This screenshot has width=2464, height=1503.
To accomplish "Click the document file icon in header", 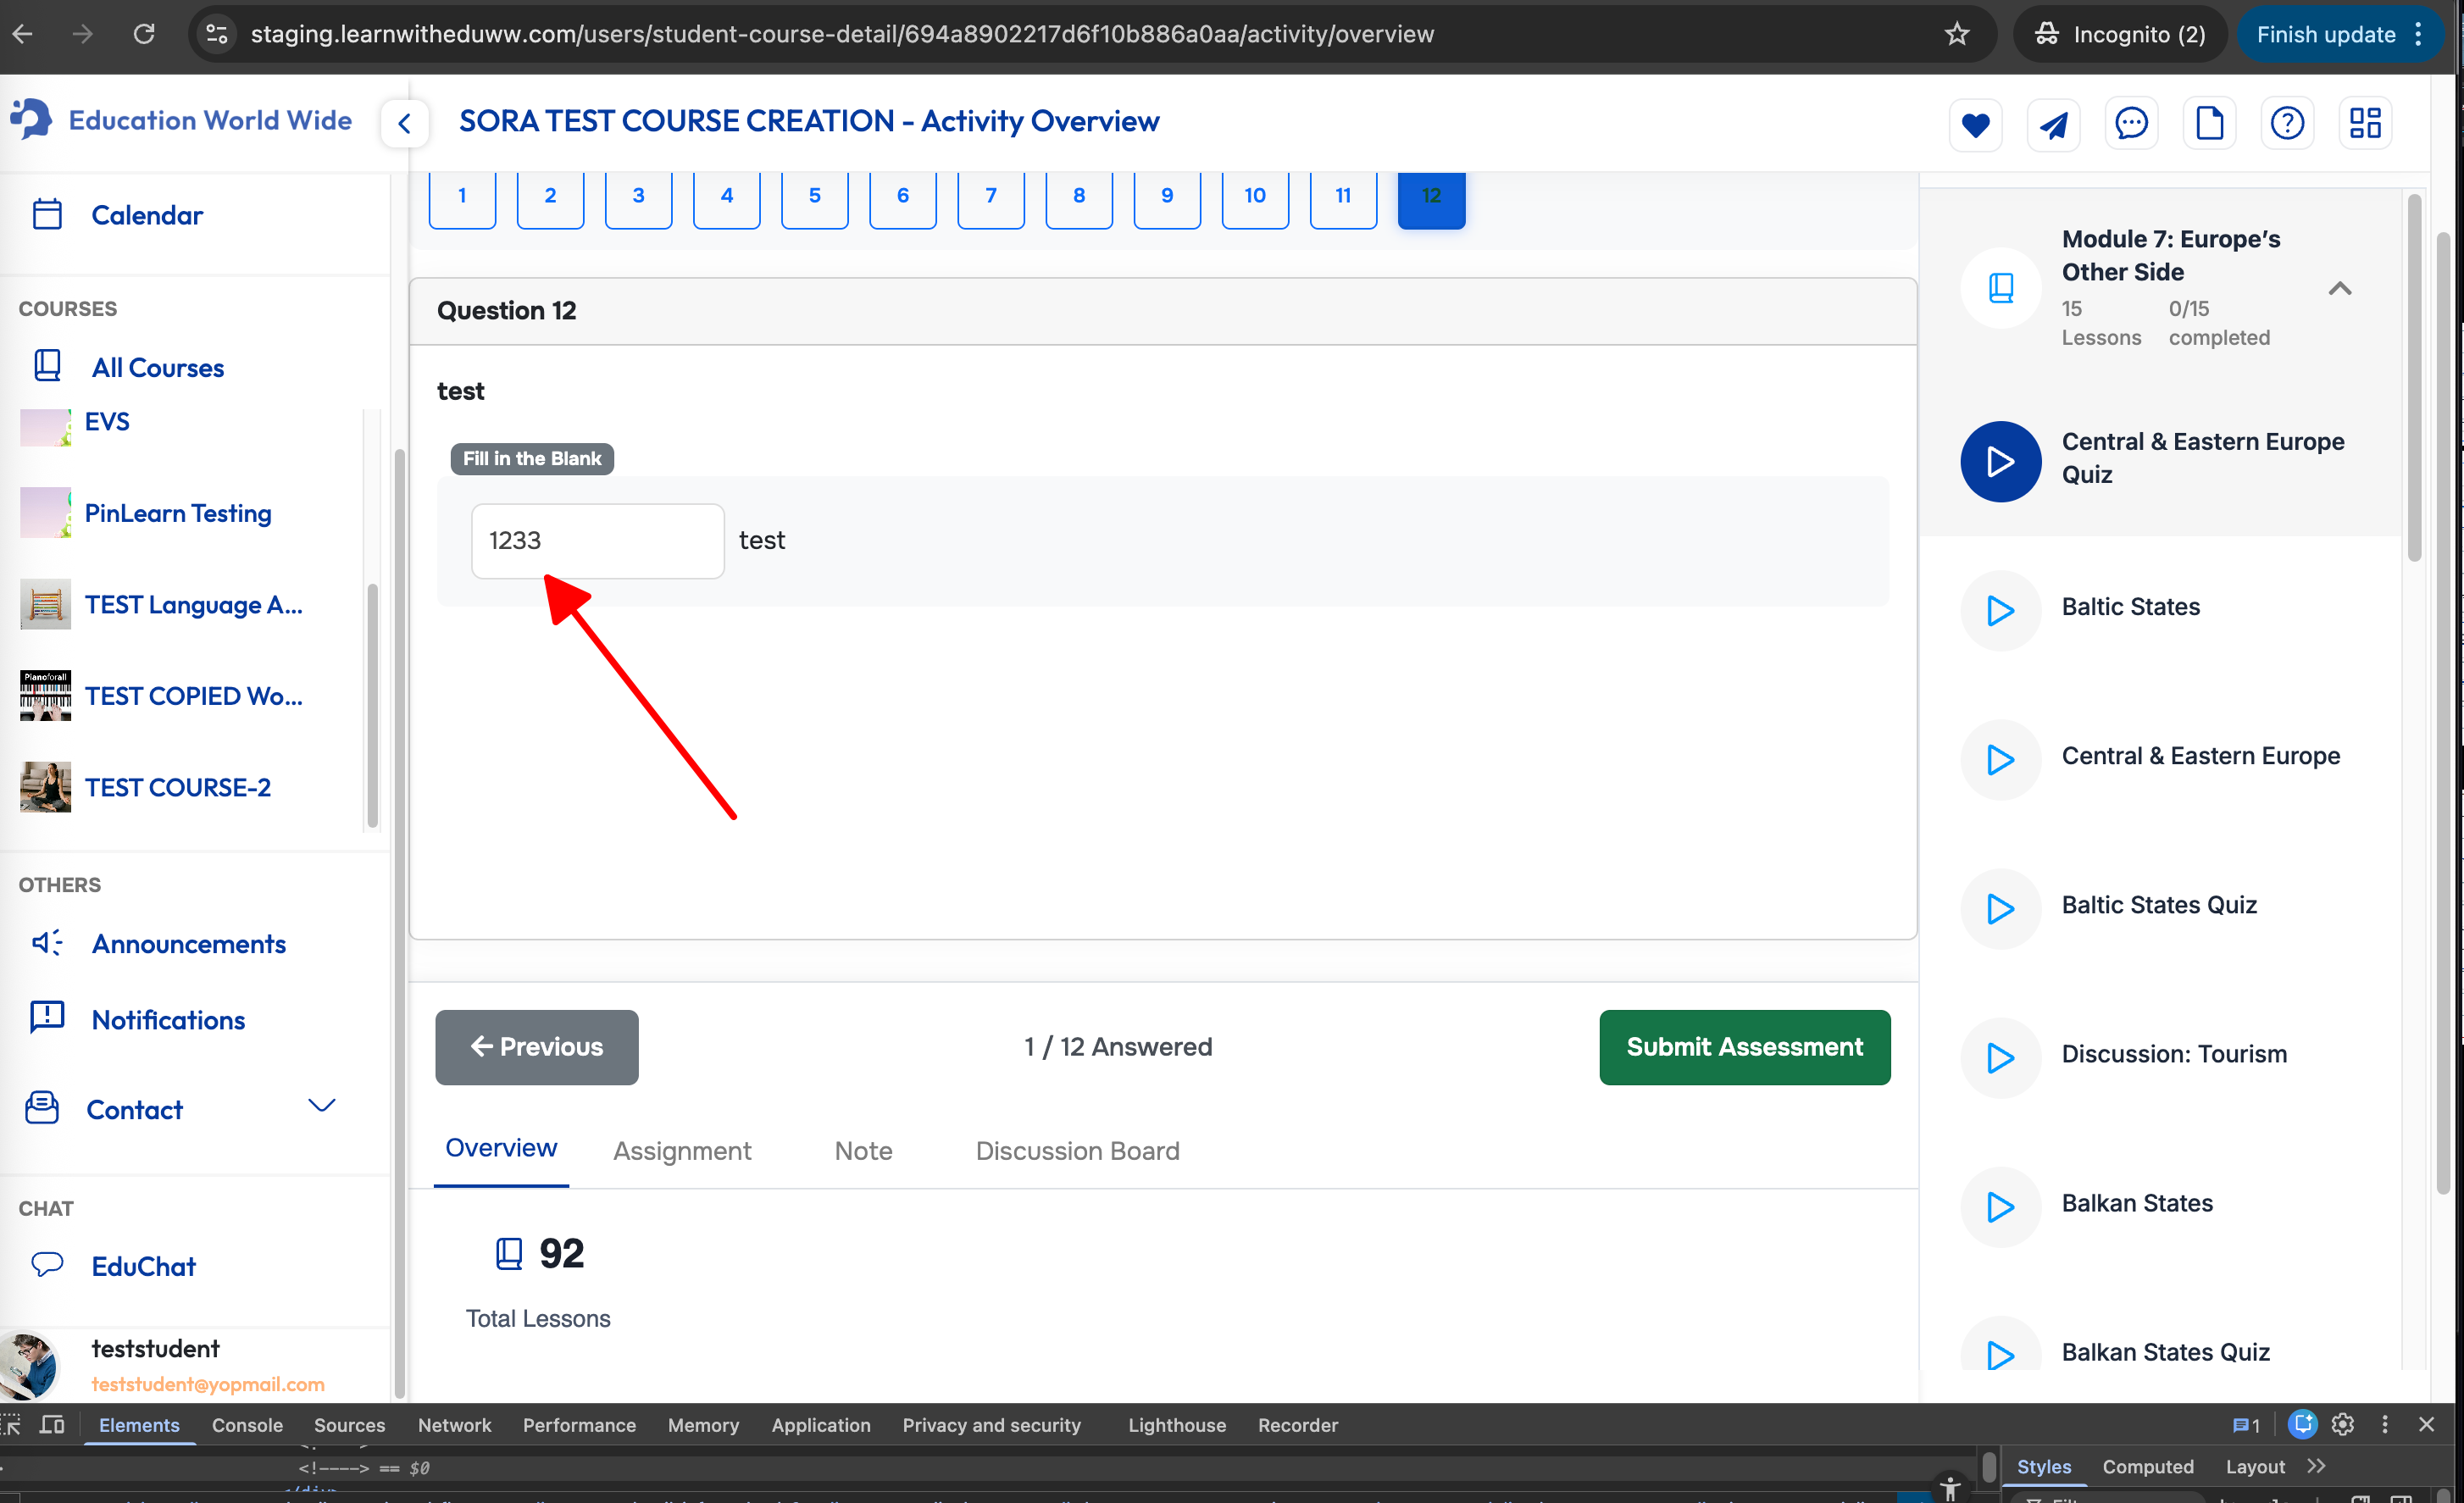I will (2208, 124).
